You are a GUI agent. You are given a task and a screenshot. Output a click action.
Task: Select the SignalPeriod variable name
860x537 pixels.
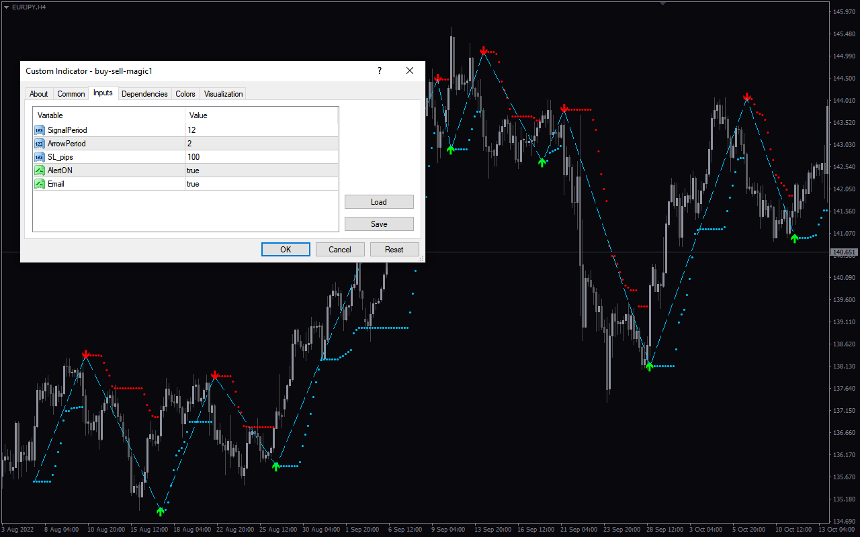click(67, 130)
